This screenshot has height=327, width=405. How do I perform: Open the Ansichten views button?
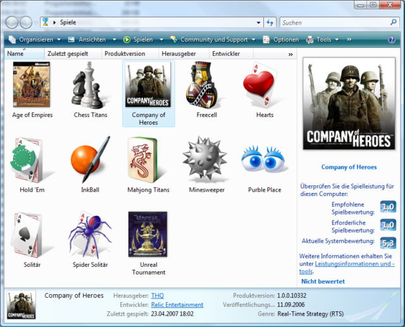tap(87, 39)
